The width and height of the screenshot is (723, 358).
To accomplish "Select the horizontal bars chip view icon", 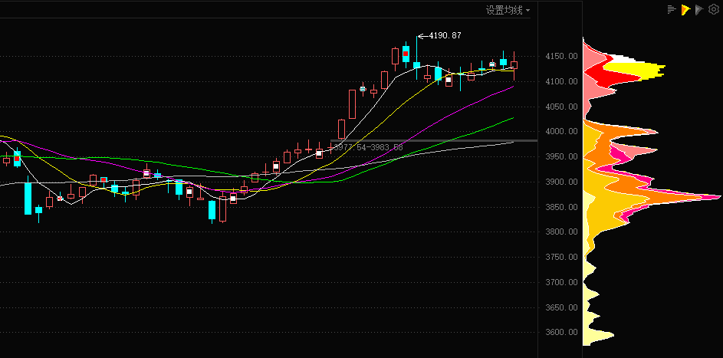I will pos(672,9).
